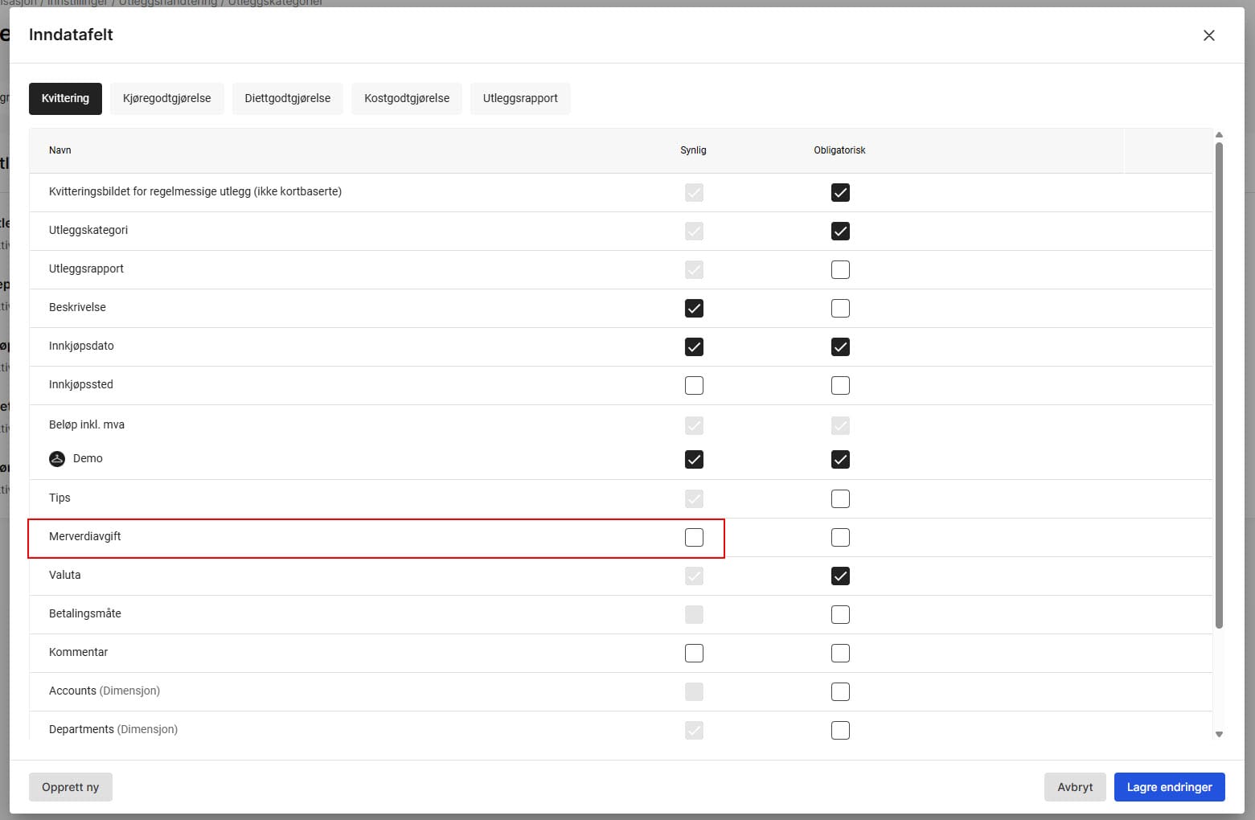Close the Inndatafelt dialog with X
Screen dimensions: 1255x820
click(1208, 35)
